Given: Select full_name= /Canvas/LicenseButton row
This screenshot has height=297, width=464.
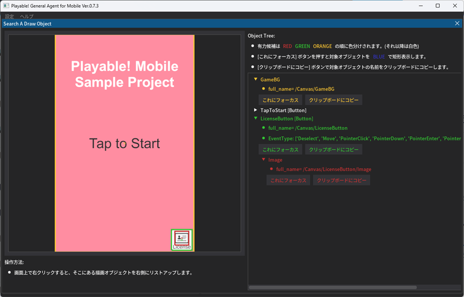Looking at the screenshot, I should pos(308,128).
